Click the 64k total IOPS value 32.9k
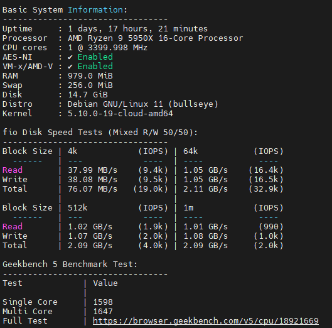 266,189
